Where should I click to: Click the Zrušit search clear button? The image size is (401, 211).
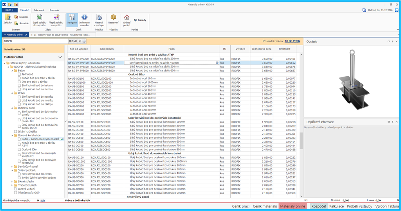[x=73, y=41]
